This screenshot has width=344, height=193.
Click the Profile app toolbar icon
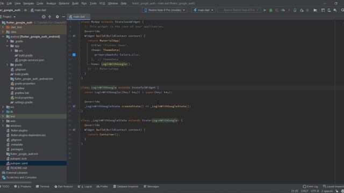(x=283, y=10)
